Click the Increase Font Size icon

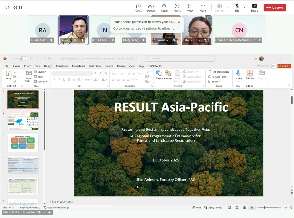pyautogui.click(x=95, y=73)
